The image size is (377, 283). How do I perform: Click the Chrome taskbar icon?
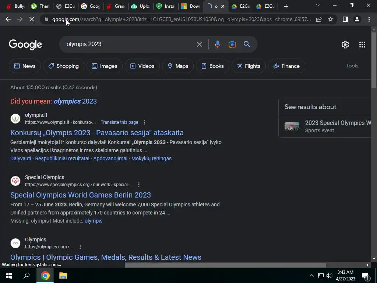pyautogui.click(x=45, y=276)
